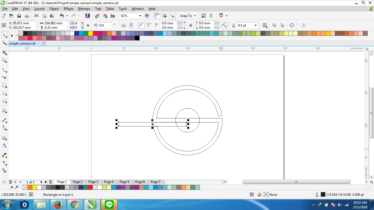
Task: Create a new document
Action: pyautogui.click(x=4, y=16)
